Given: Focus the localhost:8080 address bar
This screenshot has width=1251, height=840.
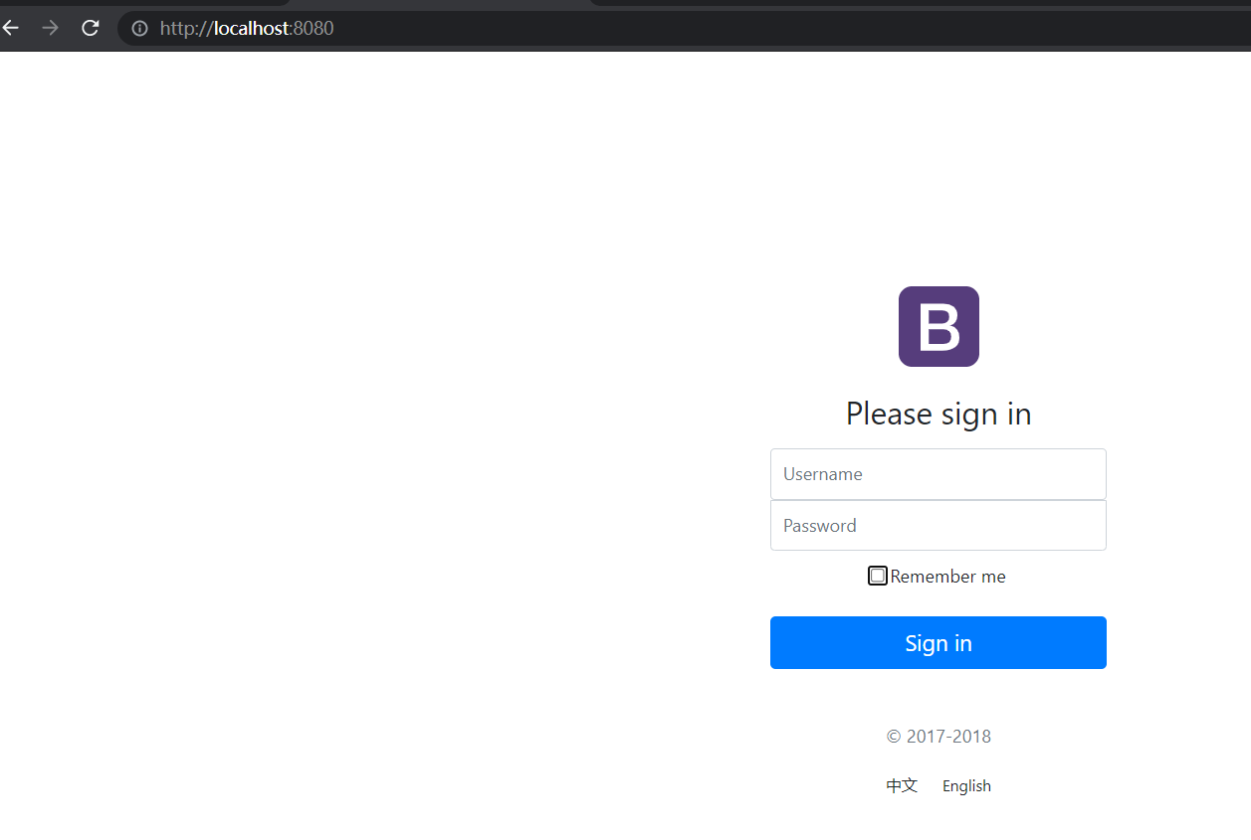Looking at the screenshot, I should click(685, 29).
